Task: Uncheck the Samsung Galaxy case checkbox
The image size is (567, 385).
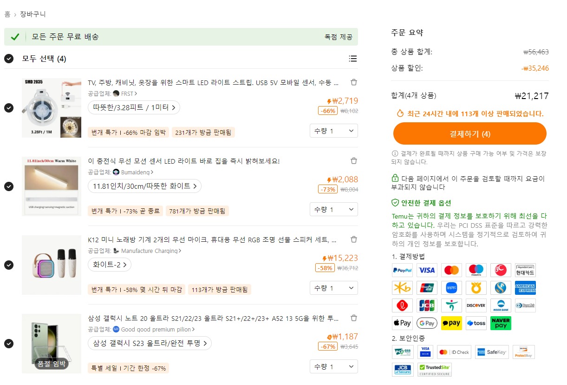Action: [9, 344]
